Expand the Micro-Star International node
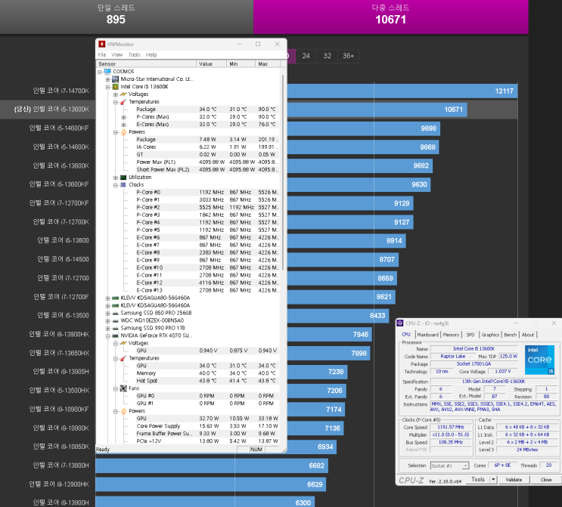Image resolution: width=562 pixels, height=507 pixels. point(107,79)
